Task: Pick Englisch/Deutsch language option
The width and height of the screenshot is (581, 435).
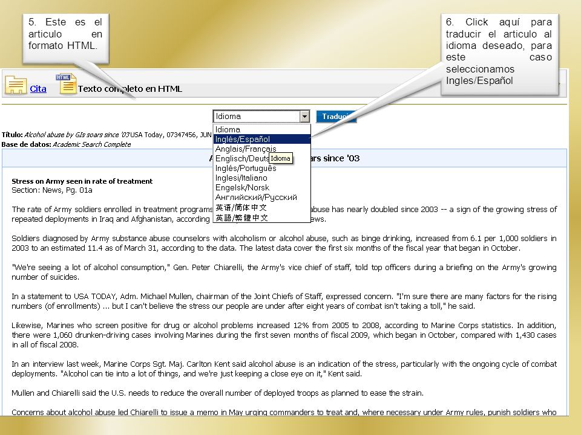Action: tap(262, 158)
